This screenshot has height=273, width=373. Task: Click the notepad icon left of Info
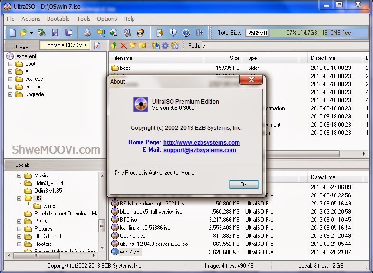(160, 33)
